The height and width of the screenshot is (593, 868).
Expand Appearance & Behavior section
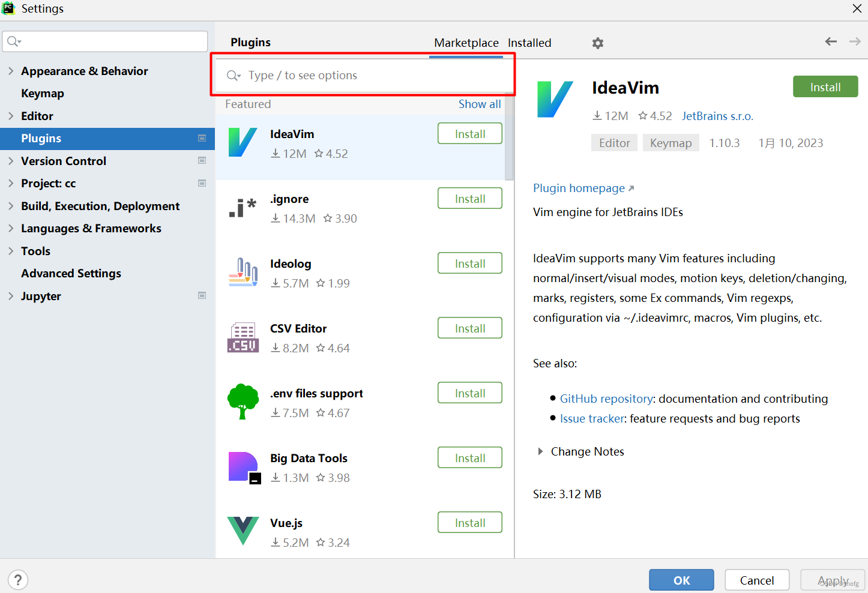[x=11, y=71]
